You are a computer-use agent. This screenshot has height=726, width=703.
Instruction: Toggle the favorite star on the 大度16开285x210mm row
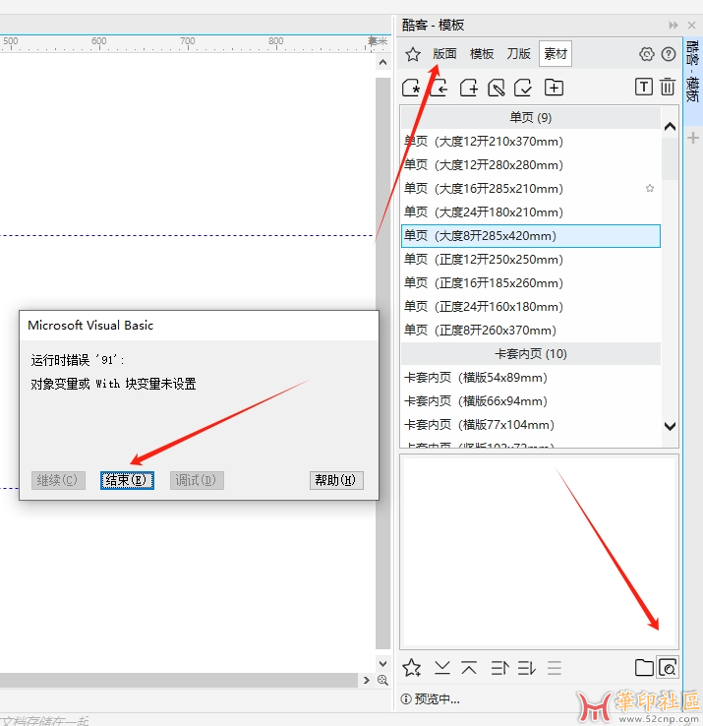click(x=650, y=188)
